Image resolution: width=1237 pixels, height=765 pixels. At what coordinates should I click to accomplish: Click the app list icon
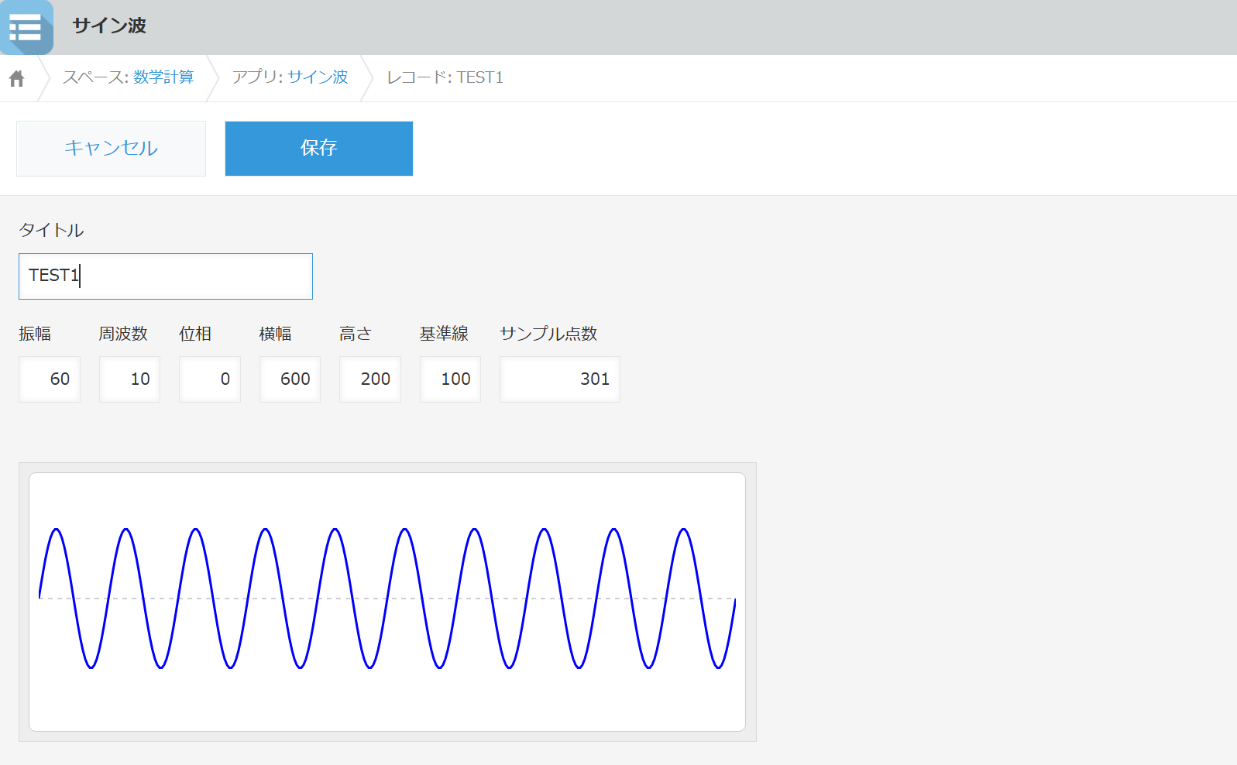pos(26,27)
